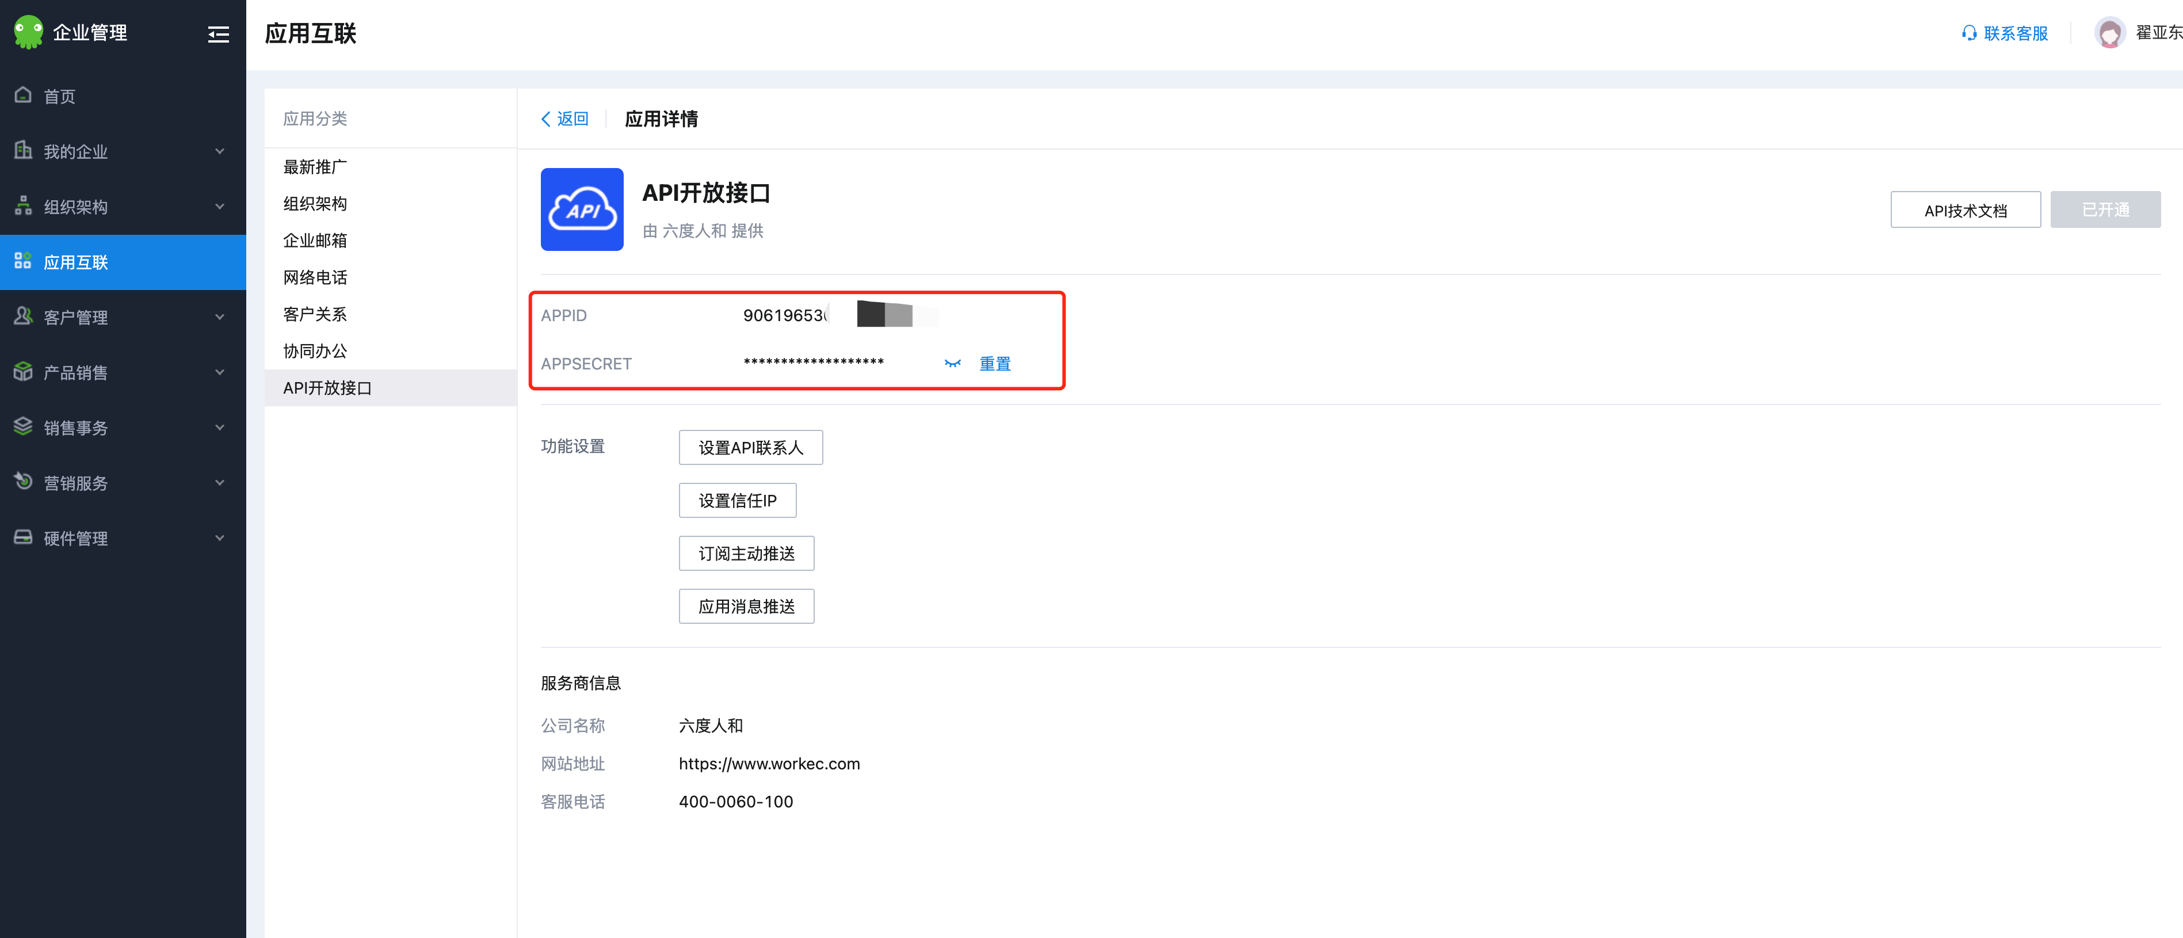This screenshot has width=2183, height=938.
Task: Click the drive icon beside 硬件管理
Action: click(23, 537)
